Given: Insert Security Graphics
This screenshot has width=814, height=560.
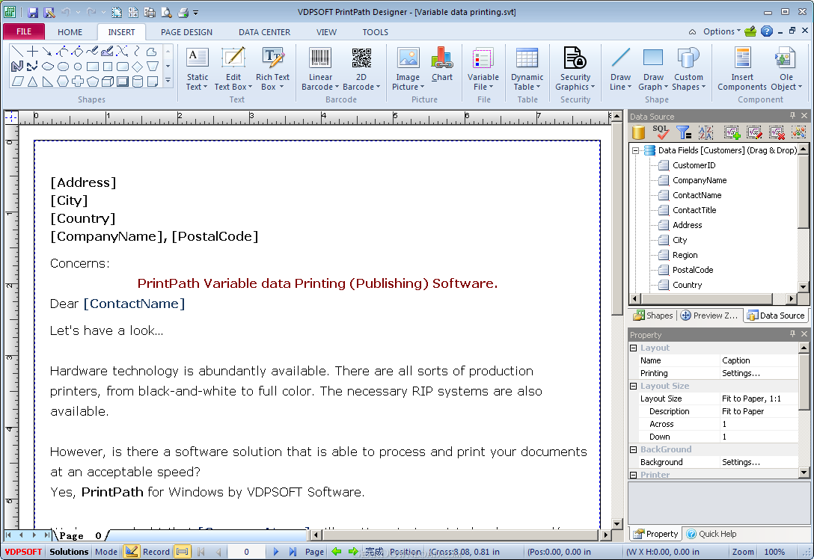Looking at the screenshot, I should (x=575, y=69).
